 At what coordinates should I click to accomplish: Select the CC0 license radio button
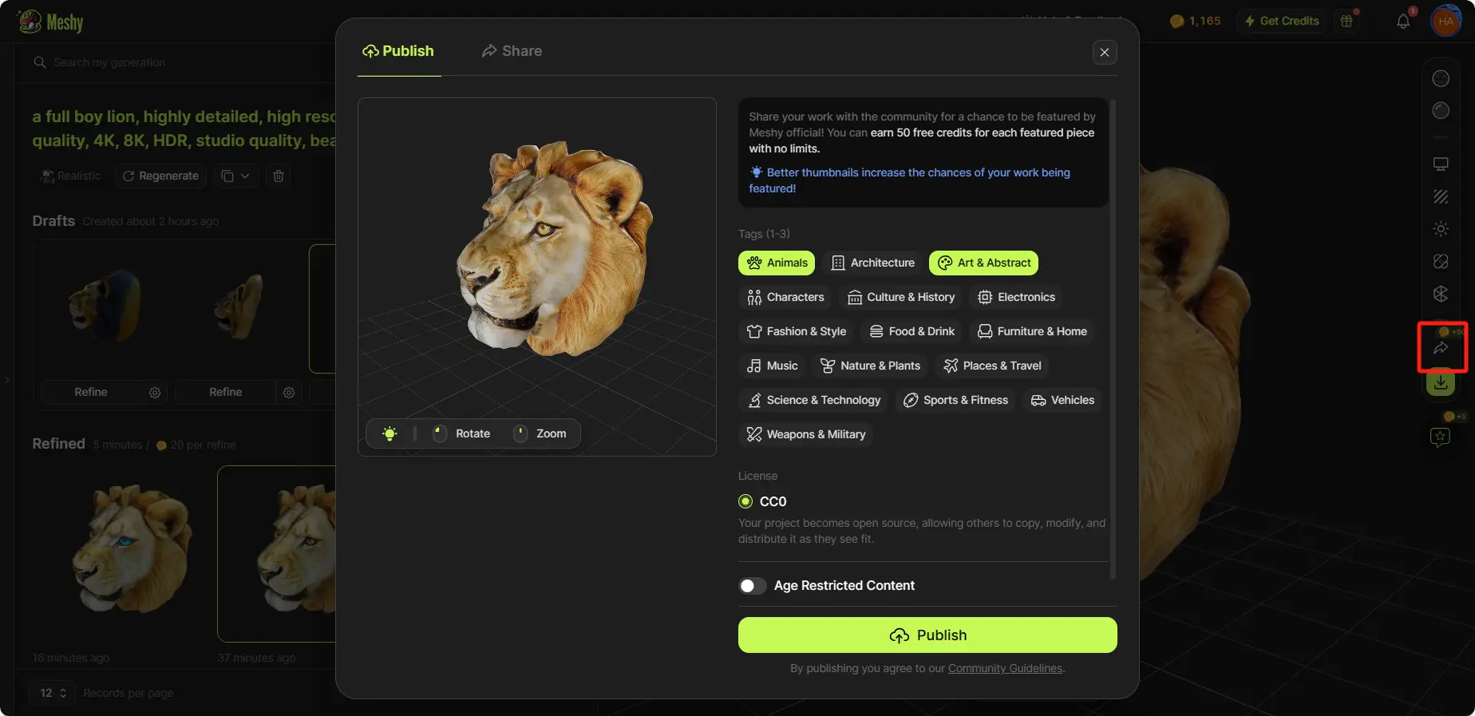745,501
